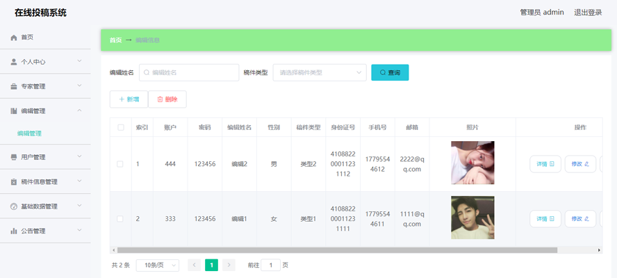
Task: Click the 新增 add button
Action: click(129, 99)
